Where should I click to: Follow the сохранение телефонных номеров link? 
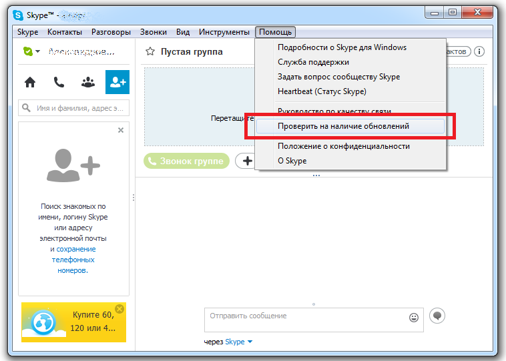[x=75, y=260]
